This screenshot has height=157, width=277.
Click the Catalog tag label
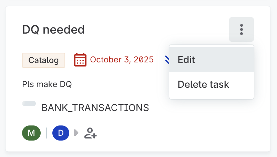click(43, 60)
